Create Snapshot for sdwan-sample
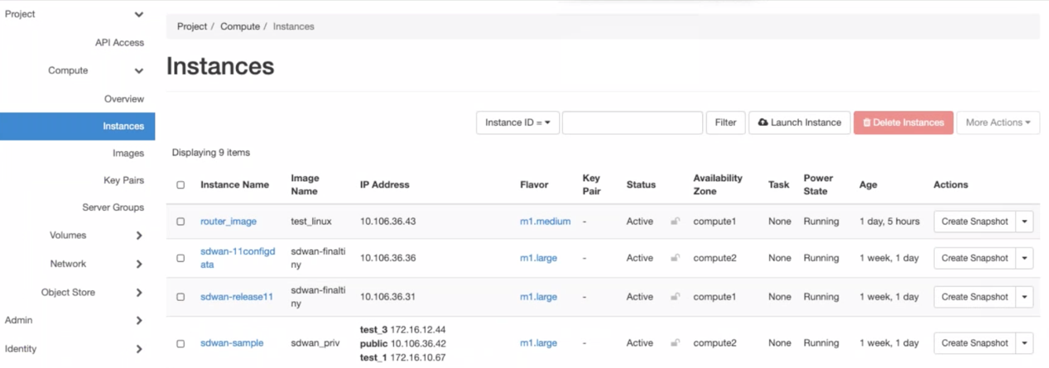This screenshot has height=368, width=1049. (x=974, y=343)
